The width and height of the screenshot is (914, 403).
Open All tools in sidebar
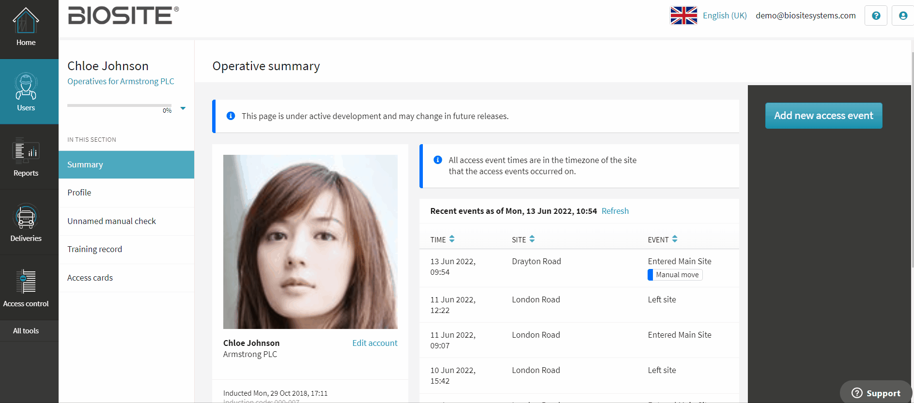tap(26, 331)
